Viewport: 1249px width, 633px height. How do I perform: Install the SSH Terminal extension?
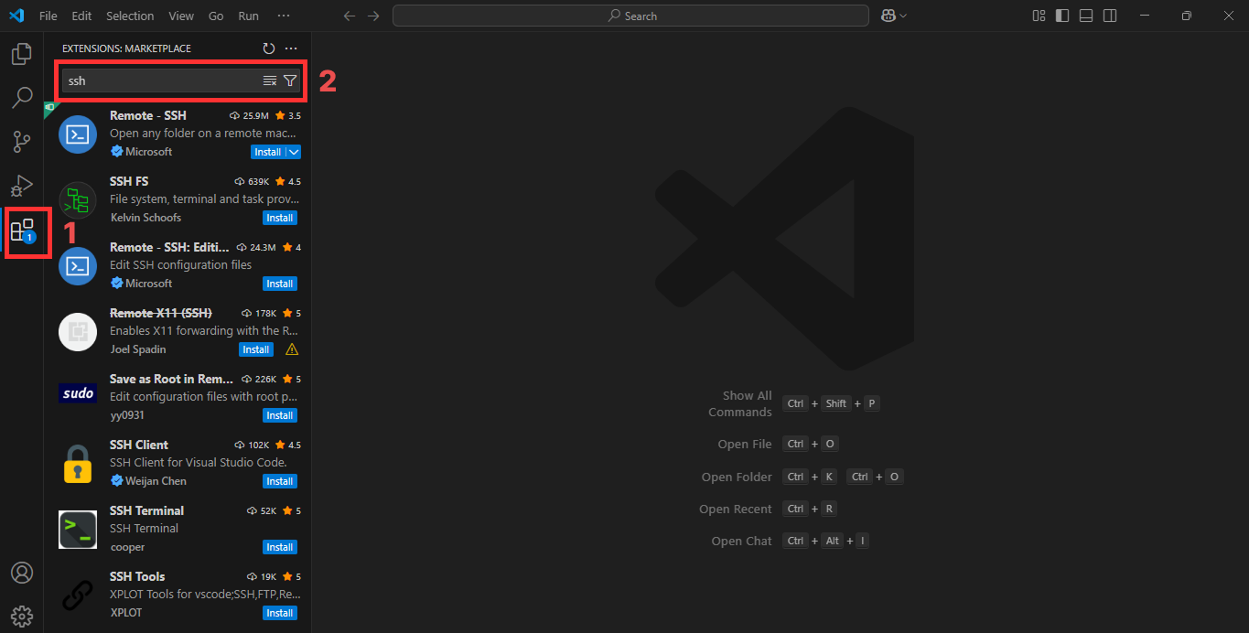tap(279, 546)
